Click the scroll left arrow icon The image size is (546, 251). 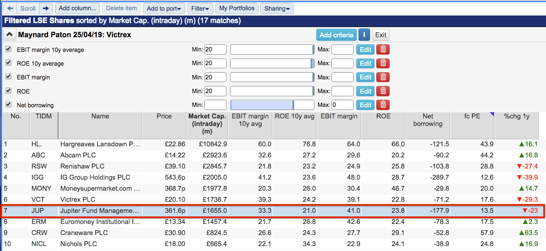tap(11, 8)
